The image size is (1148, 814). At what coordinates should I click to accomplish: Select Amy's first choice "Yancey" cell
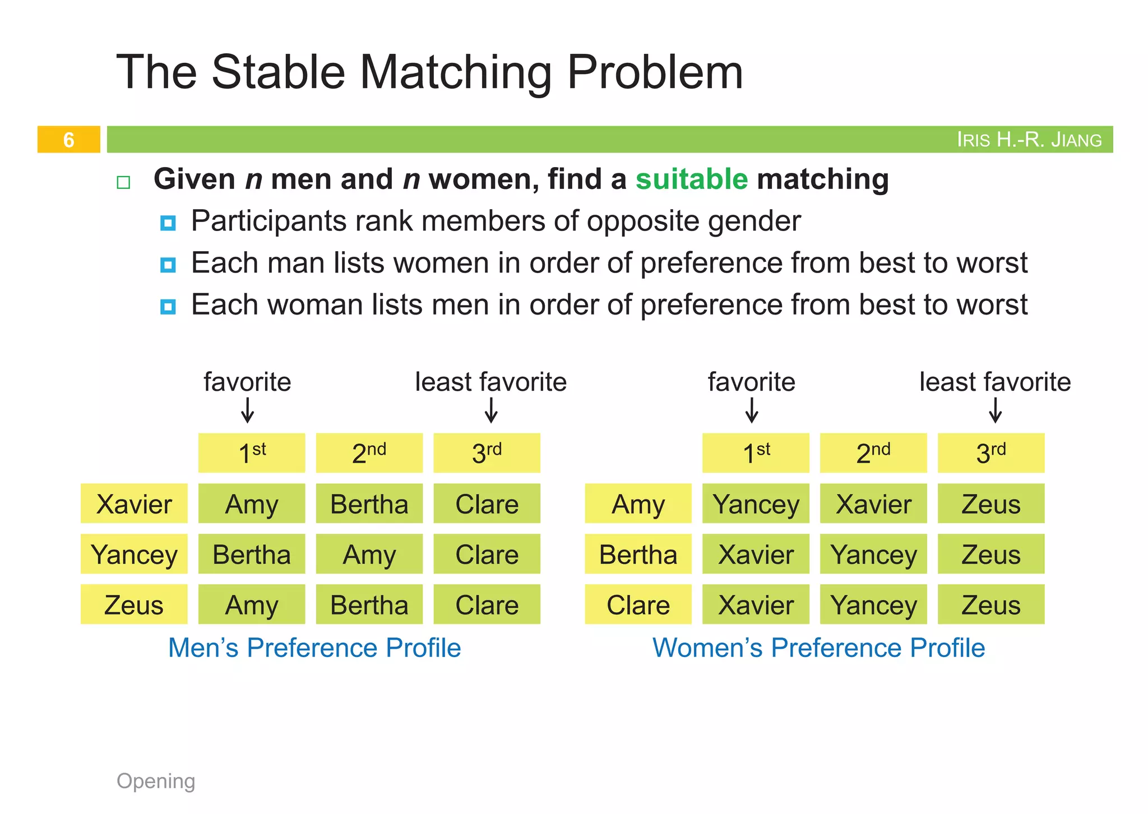756,503
